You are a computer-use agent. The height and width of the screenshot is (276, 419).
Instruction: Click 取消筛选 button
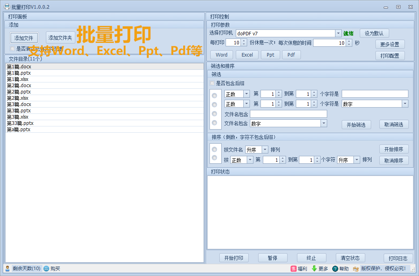coord(394,124)
